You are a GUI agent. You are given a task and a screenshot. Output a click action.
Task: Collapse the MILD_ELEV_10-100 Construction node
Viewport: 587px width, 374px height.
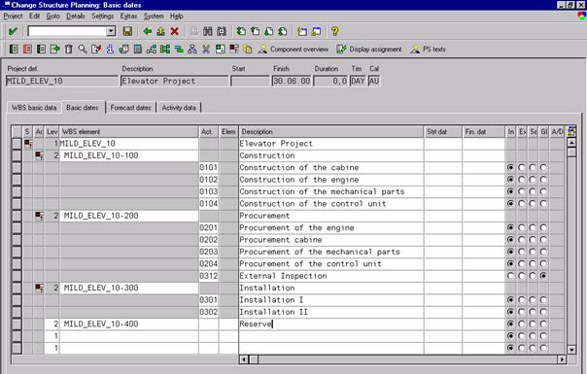39,155
